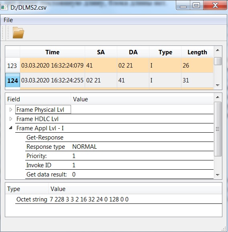Select the Priority: row

[119, 156]
